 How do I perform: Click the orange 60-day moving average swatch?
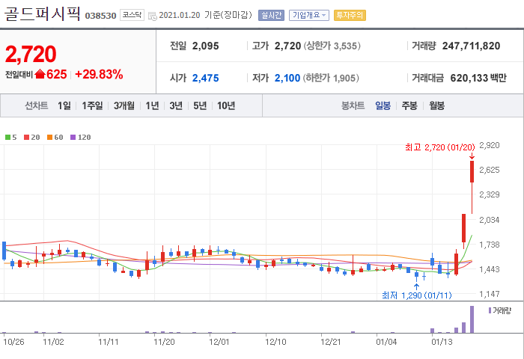[50, 138]
